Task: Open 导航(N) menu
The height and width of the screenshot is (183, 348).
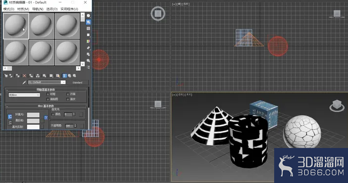Action: point(38,9)
